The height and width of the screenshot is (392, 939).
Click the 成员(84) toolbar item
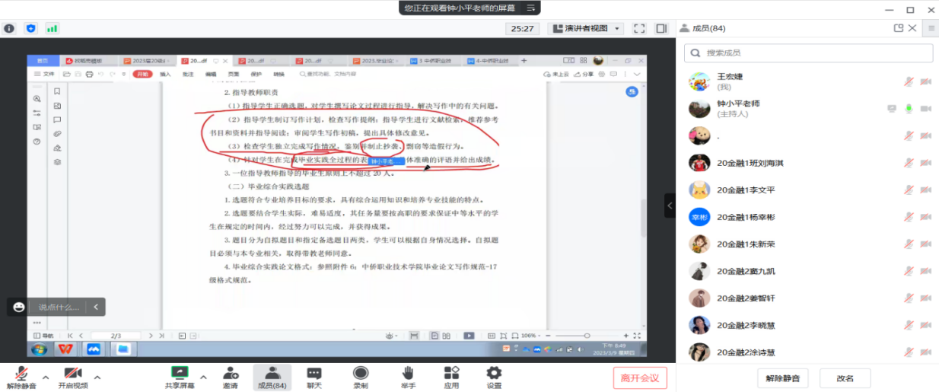point(272,377)
